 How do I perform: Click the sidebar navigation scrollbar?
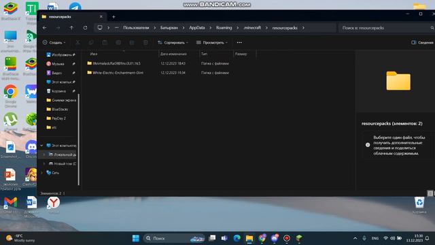pyautogui.click(x=79, y=139)
